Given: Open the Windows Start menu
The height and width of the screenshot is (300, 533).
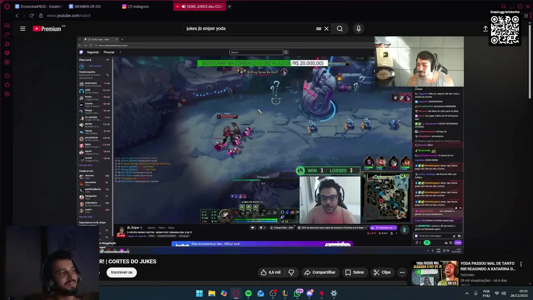Looking at the screenshot, I should tap(199, 293).
